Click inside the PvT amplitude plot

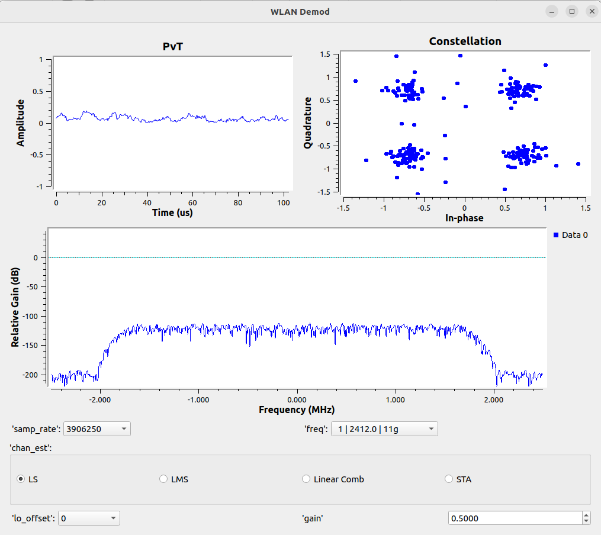pos(173,123)
